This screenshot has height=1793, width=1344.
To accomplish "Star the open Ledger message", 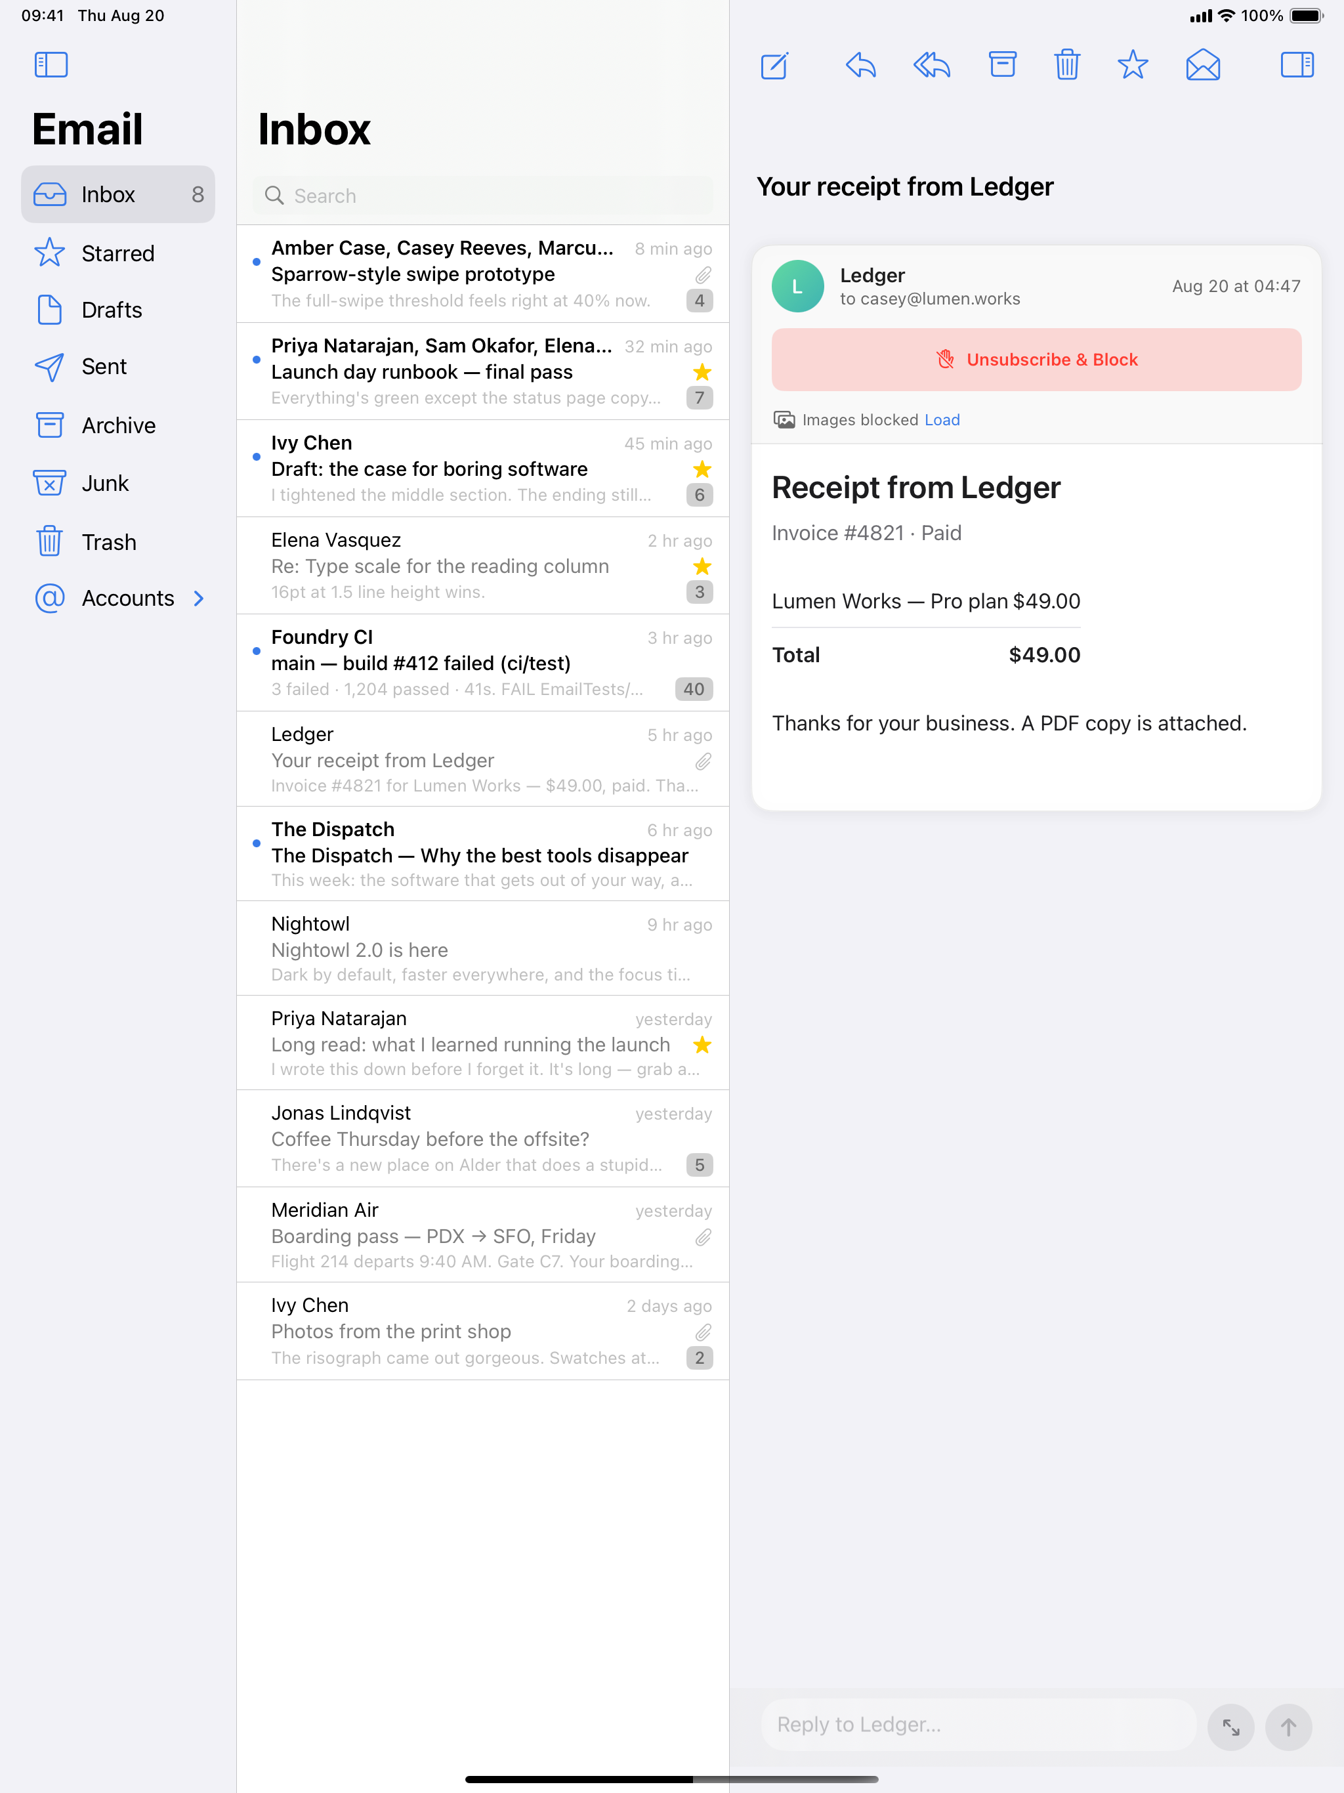I will click(x=1133, y=65).
